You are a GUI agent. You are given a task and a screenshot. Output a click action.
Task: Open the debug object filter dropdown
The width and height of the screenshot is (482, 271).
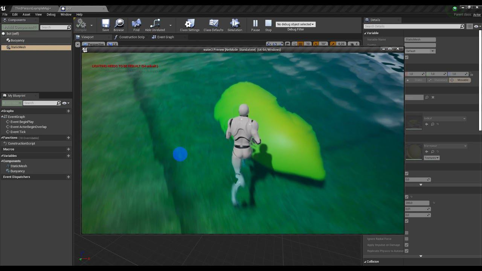[296, 24]
